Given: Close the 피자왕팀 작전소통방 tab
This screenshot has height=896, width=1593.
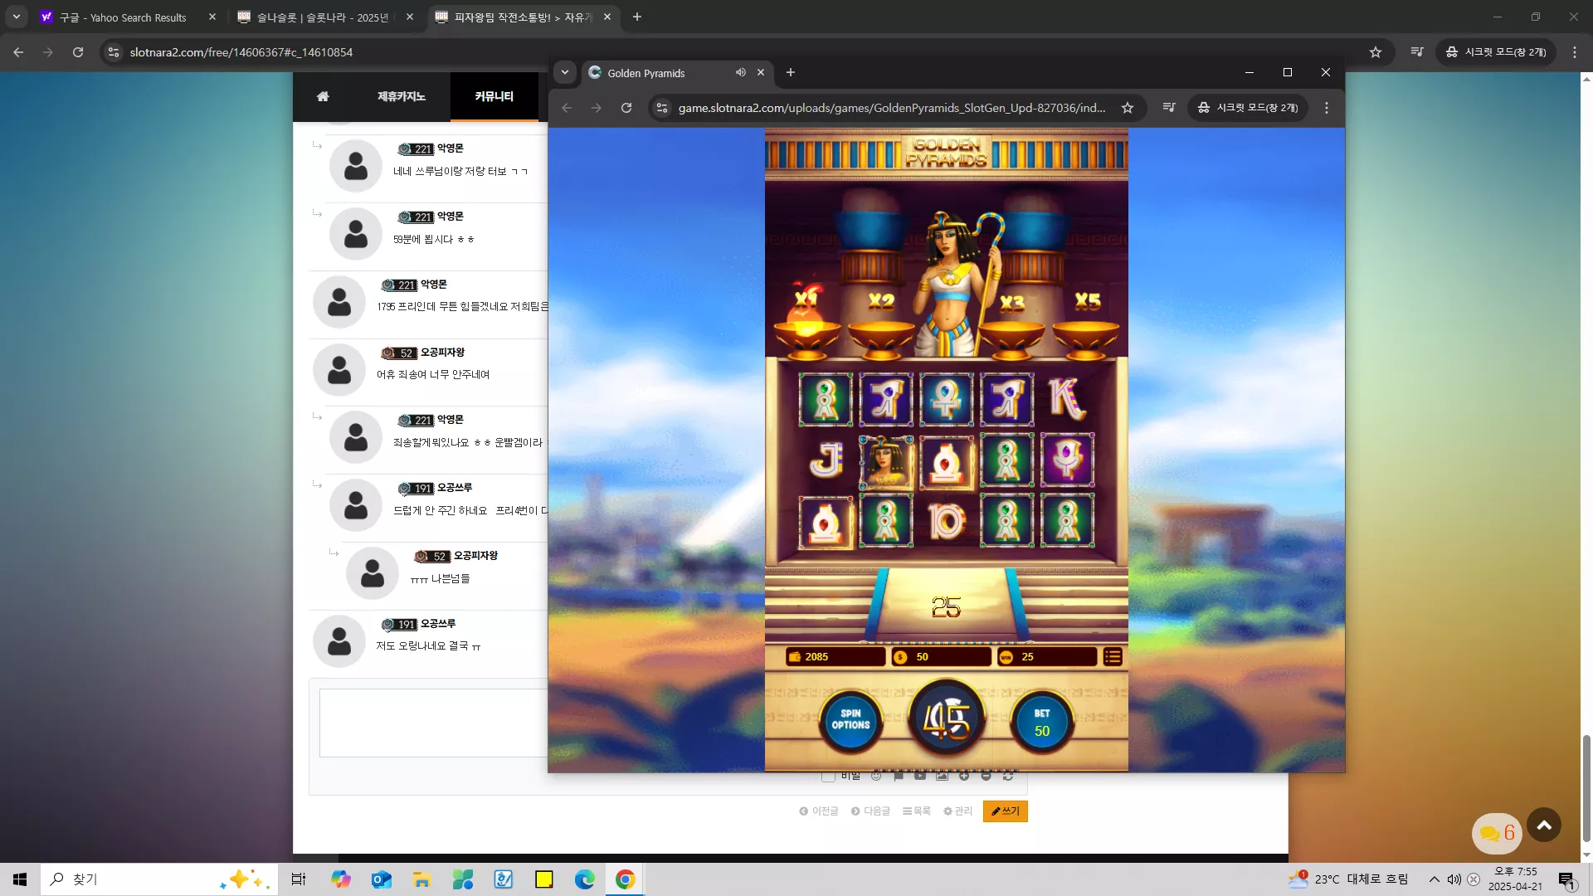Looking at the screenshot, I should [x=607, y=17].
